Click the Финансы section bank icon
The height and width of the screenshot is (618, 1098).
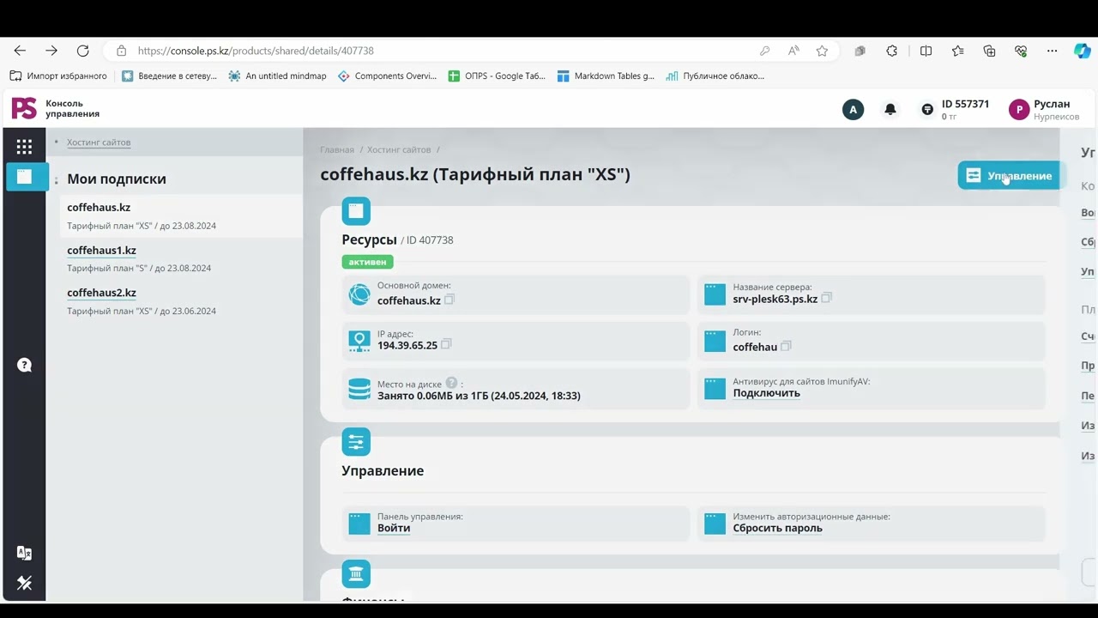(356, 574)
